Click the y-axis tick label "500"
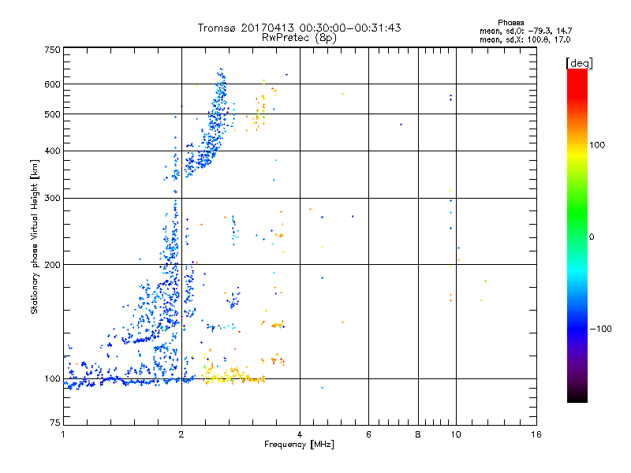Image resolution: width=631 pixels, height=473 pixels. [x=52, y=114]
